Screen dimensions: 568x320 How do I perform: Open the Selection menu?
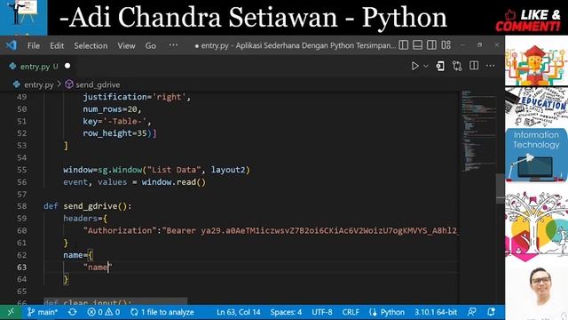click(91, 45)
